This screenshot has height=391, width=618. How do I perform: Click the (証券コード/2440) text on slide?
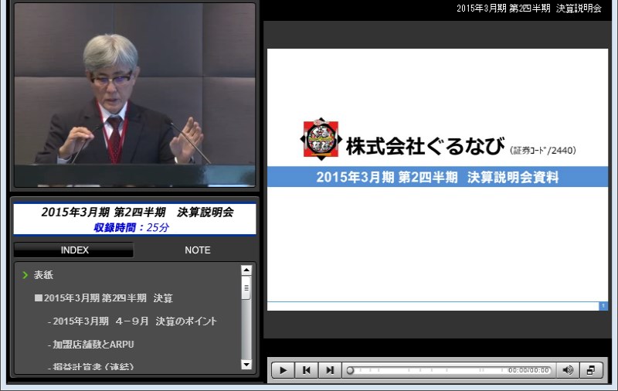point(543,150)
